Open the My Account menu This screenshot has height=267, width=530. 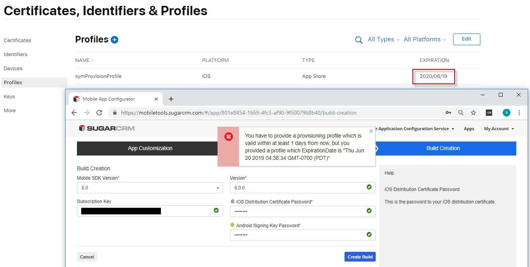point(499,129)
